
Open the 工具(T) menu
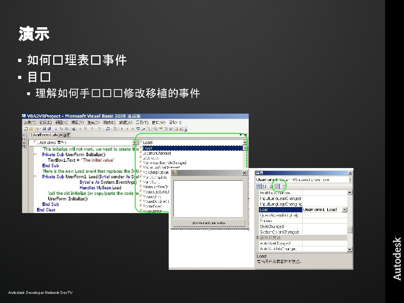pos(142,122)
